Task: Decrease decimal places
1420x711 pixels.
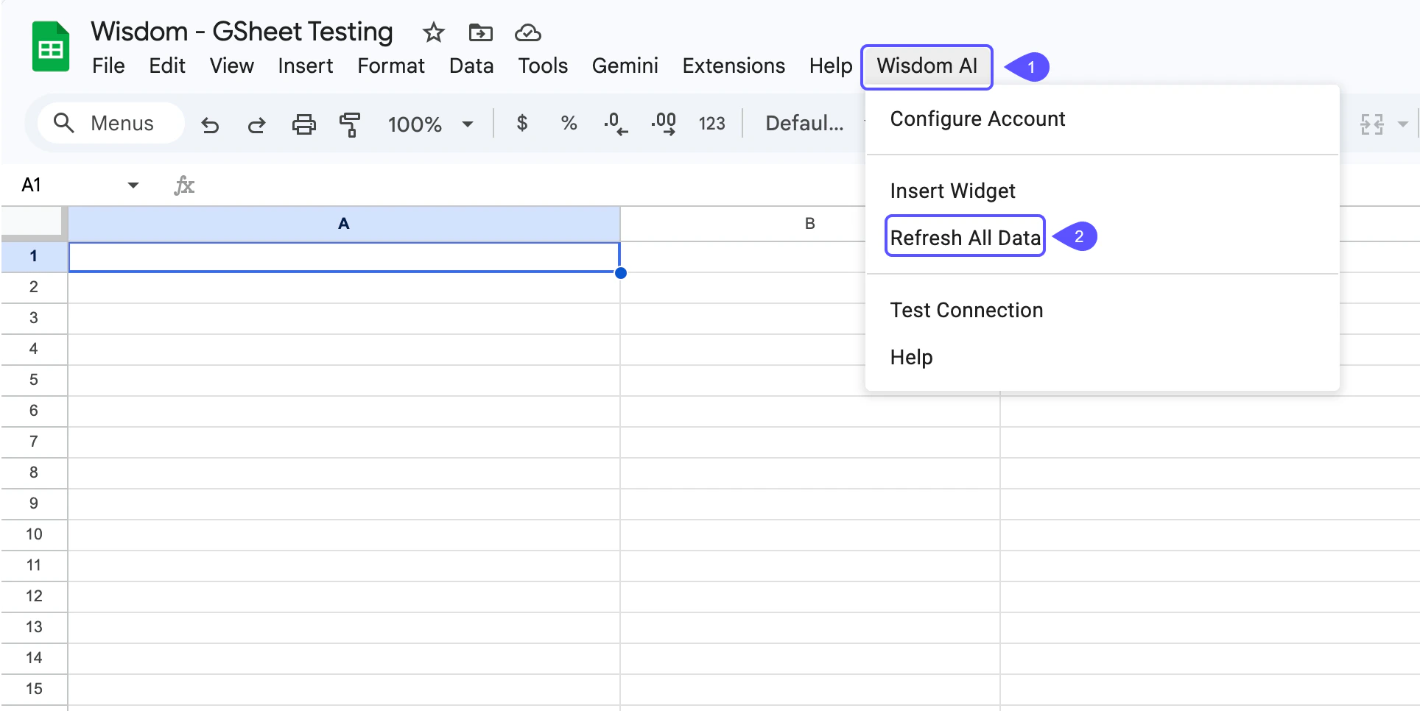Action: coord(616,124)
